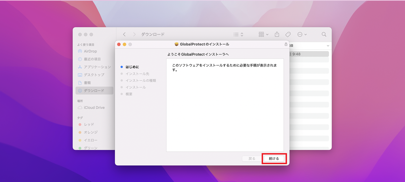This screenshot has width=405, height=182.
Task: Click Finder tag icon
Action: coord(288,34)
